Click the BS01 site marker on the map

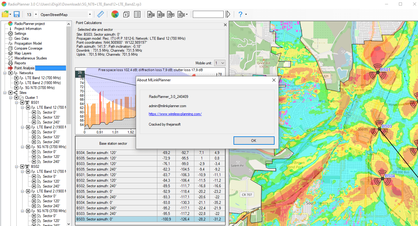[x=378, y=72]
